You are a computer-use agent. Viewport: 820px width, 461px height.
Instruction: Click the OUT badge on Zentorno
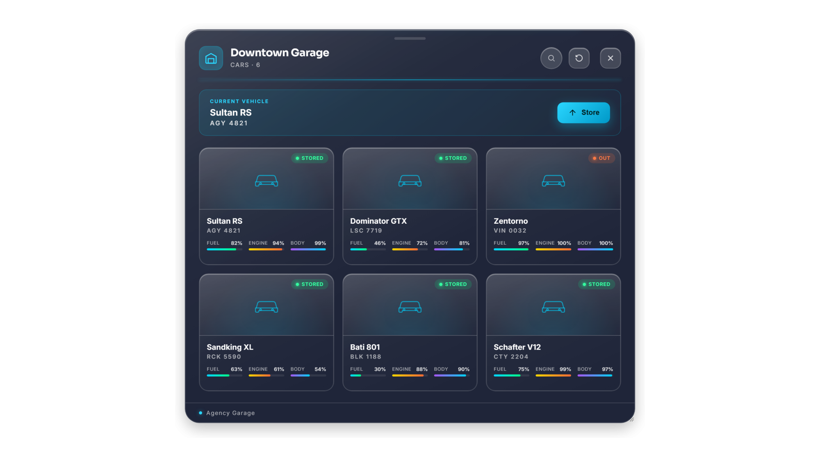coord(601,158)
